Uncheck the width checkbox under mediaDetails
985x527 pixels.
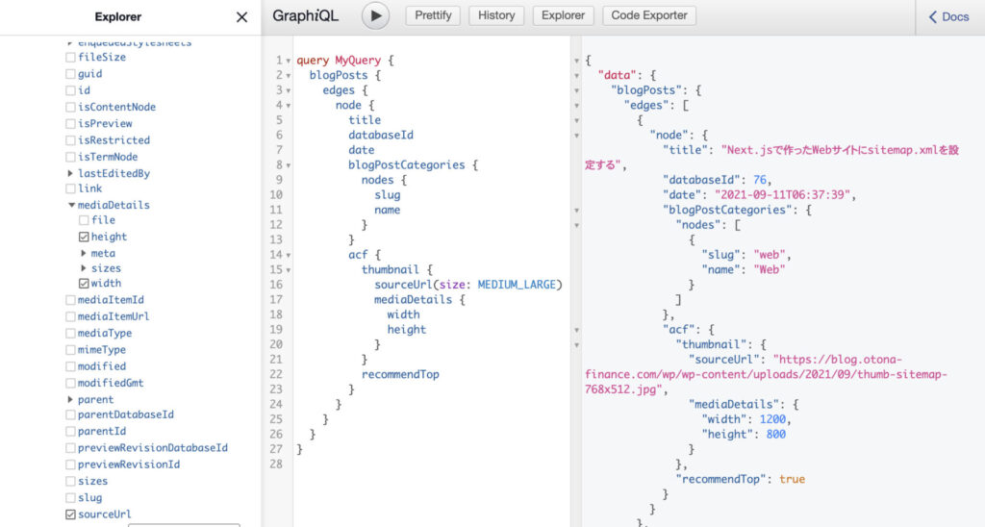(x=84, y=284)
